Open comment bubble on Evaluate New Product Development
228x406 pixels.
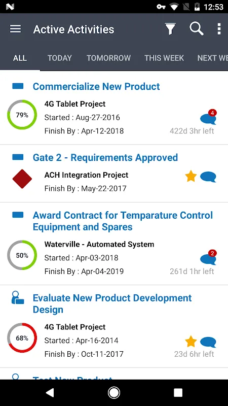[x=208, y=342]
